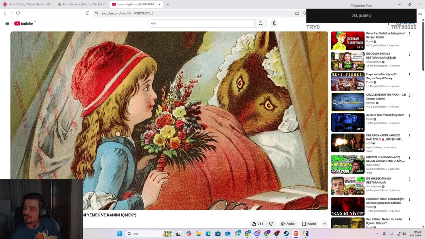
Task: Open File Explorer from the taskbar
Action: tap(199, 234)
